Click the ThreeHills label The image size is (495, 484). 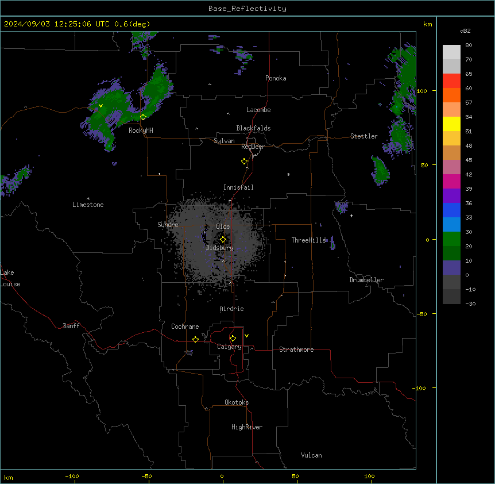click(308, 240)
